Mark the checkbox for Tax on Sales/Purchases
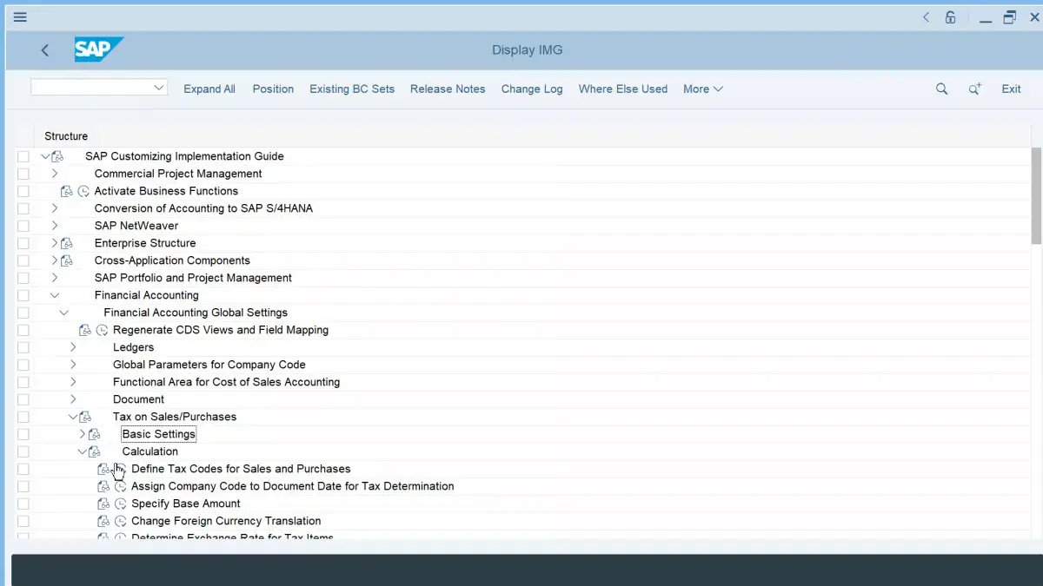1043x586 pixels. 23,417
